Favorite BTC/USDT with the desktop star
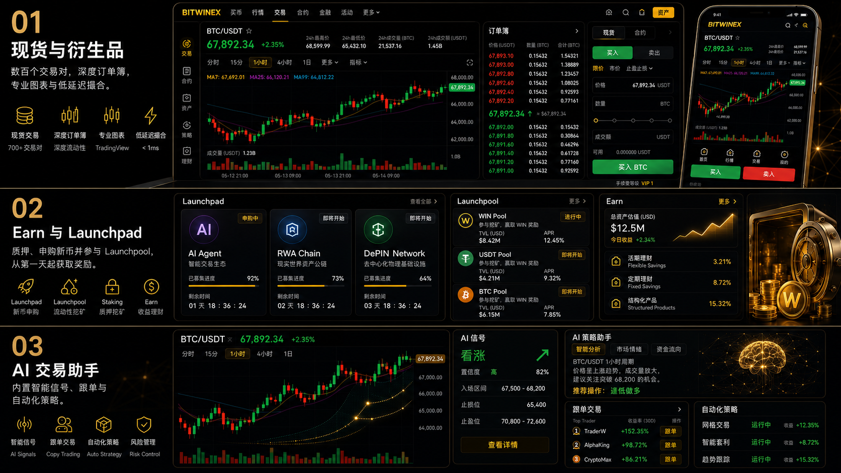841x473 pixels. [x=249, y=31]
